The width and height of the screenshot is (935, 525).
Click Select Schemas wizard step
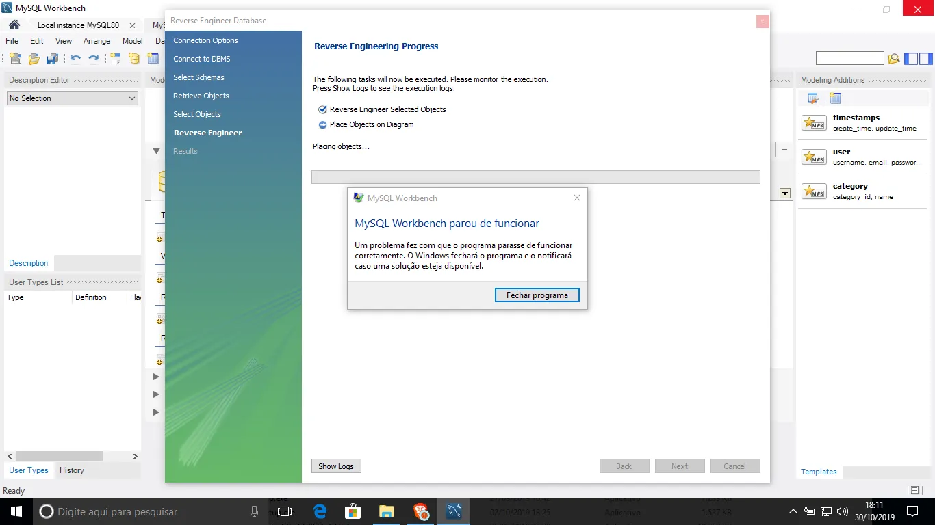199,77
